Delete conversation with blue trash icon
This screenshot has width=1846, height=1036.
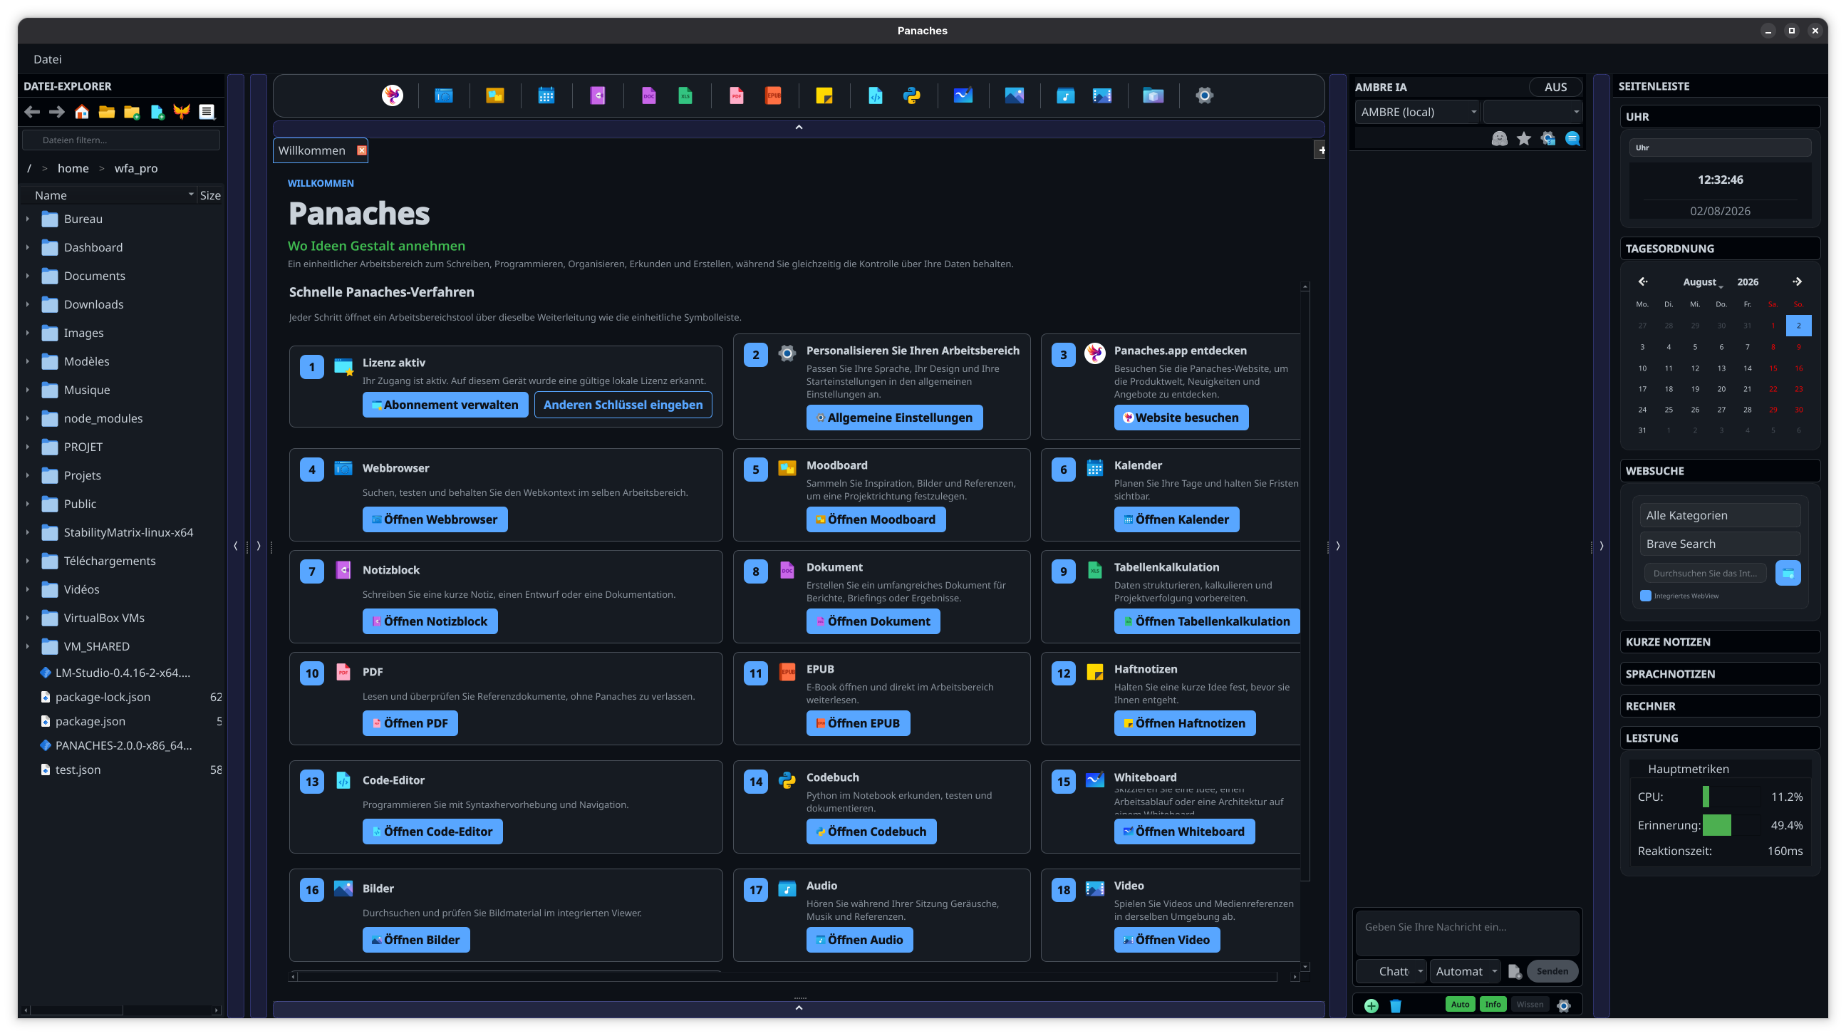point(1396,1005)
